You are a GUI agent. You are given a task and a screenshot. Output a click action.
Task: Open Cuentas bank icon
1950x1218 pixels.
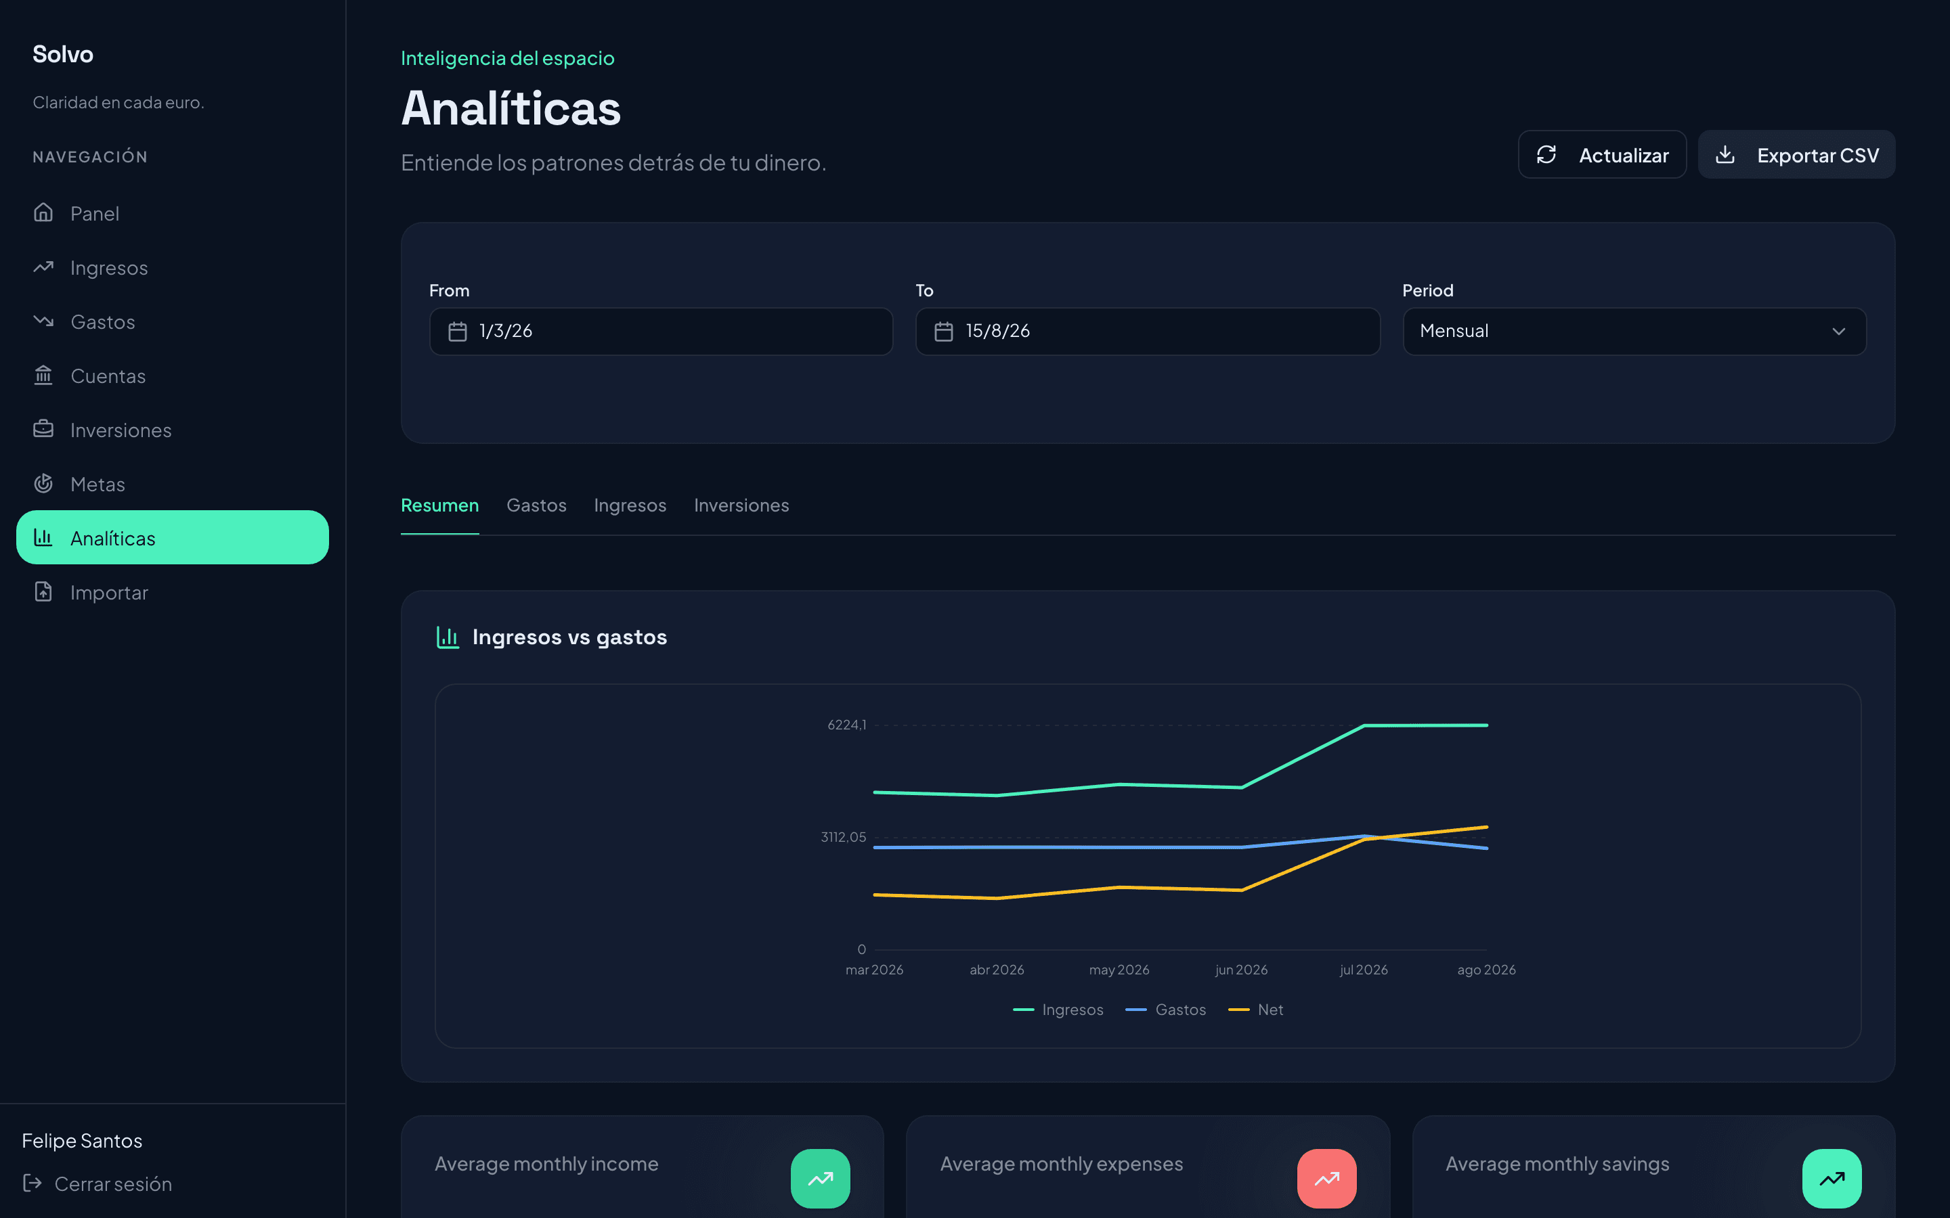(x=43, y=375)
